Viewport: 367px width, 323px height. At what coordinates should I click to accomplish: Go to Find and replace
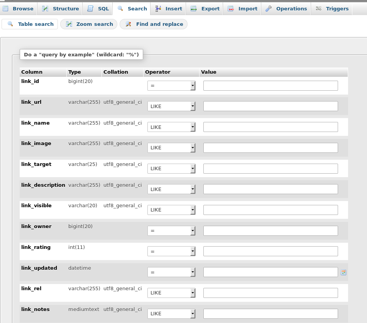pyautogui.click(x=154, y=24)
